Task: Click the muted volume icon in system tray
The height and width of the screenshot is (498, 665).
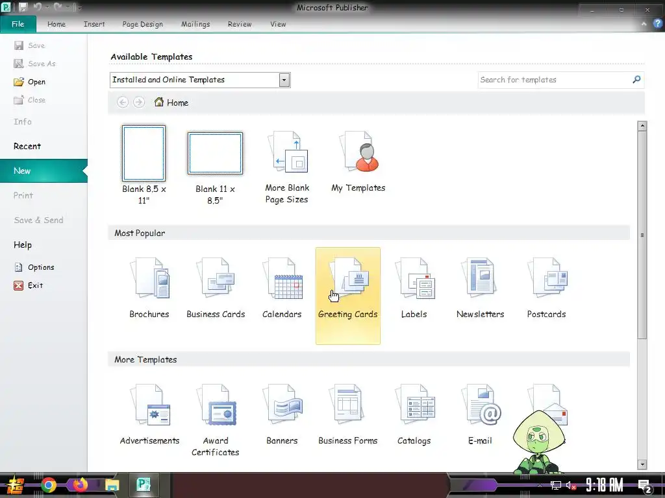Action: 571,485
